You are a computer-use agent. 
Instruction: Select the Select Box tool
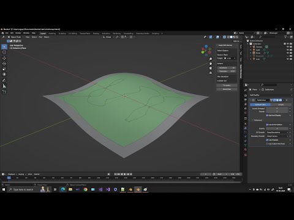tap(4, 47)
